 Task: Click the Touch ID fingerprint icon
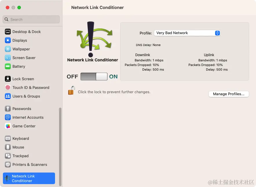[8, 87]
